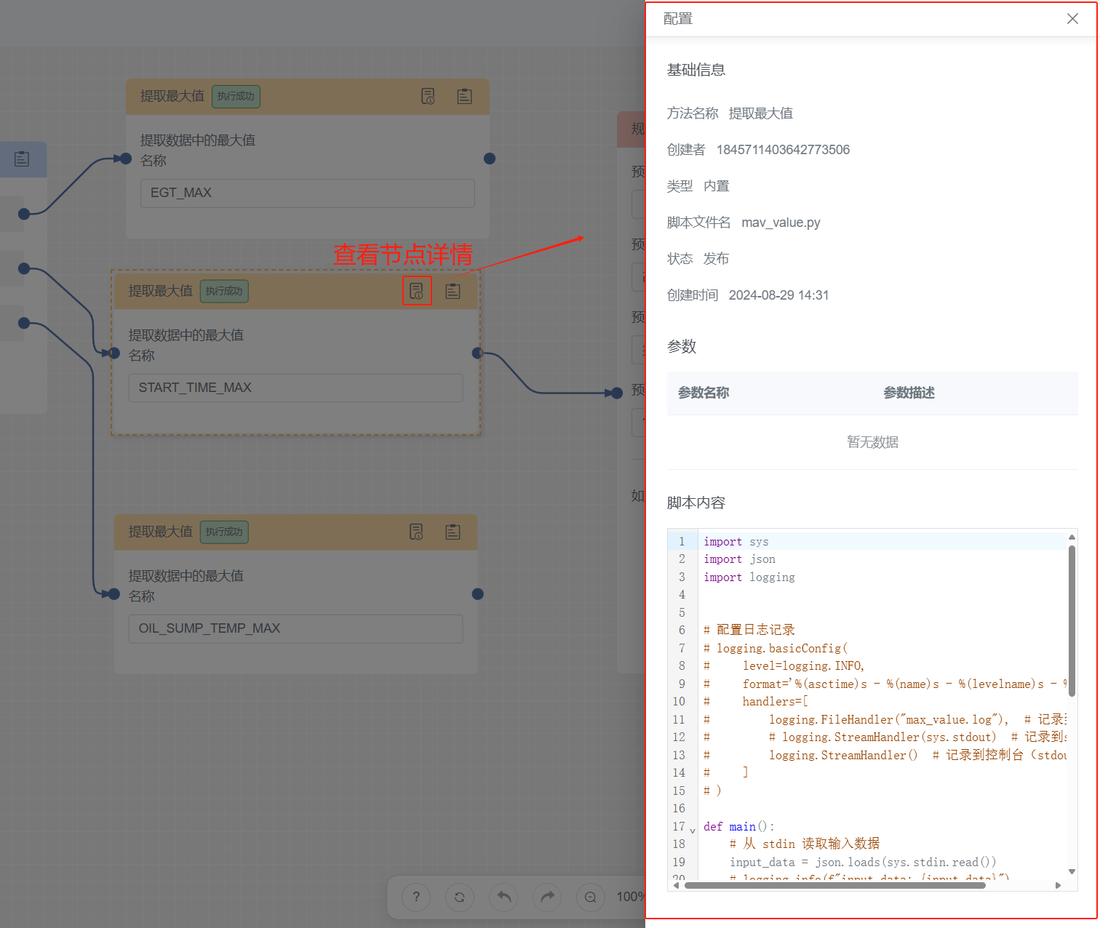Image resolution: width=1100 pixels, height=928 pixels.
Task: Click the 脚本内容 section heading
Action: [x=696, y=503]
